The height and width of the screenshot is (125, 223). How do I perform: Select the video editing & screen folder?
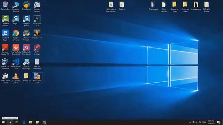tap(111, 7)
